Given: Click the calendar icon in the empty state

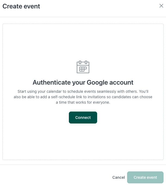Looking at the screenshot, I should (x=83, y=67).
